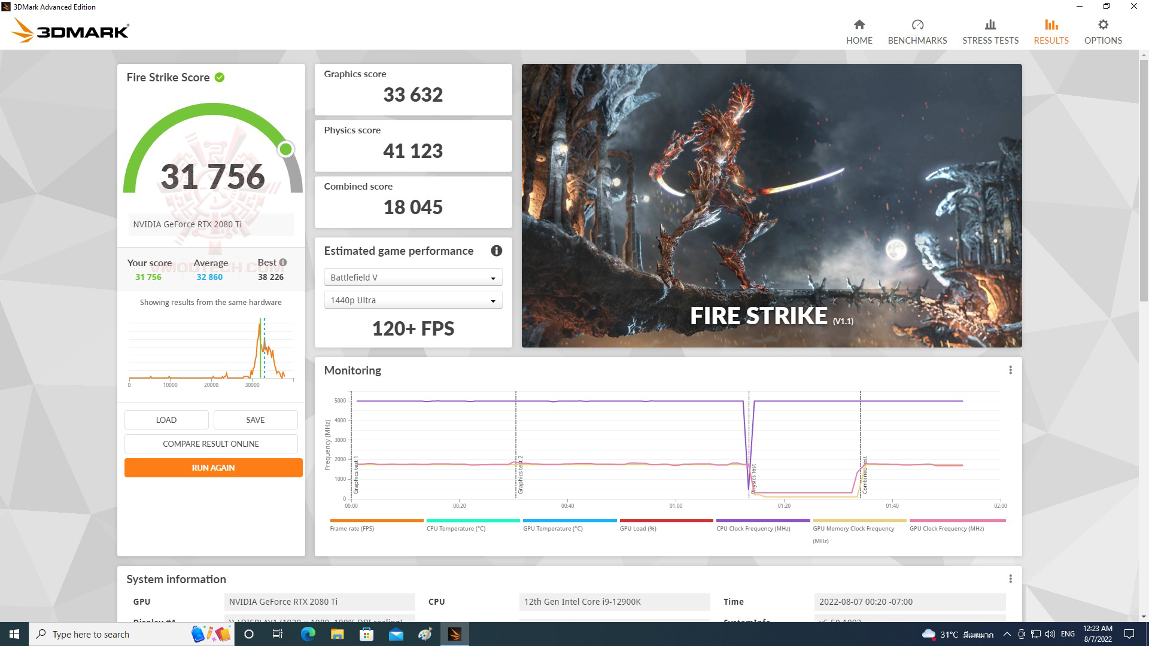
Task: Click System information overflow menu icon
Action: coord(1011,578)
